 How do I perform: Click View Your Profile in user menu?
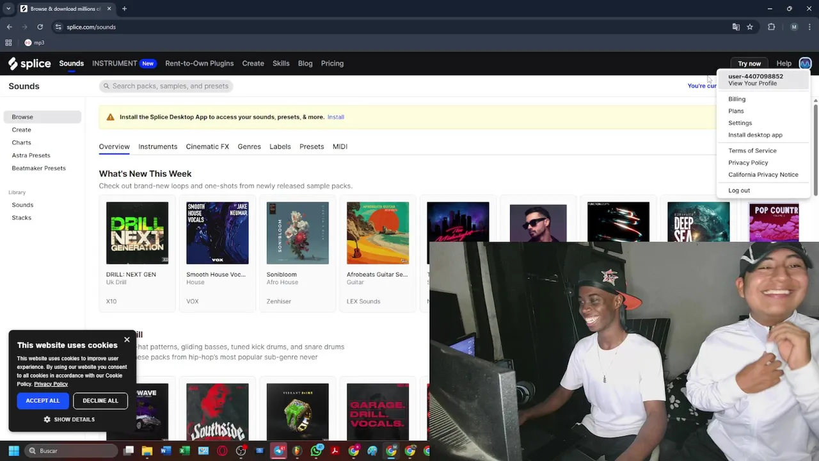click(752, 83)
